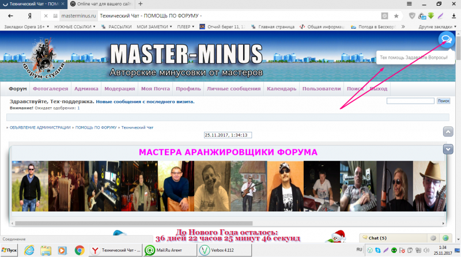Viewport: 461px width, 257px height.
Task: Open the online chat bubble icon
Action: (x=447, y=39)
